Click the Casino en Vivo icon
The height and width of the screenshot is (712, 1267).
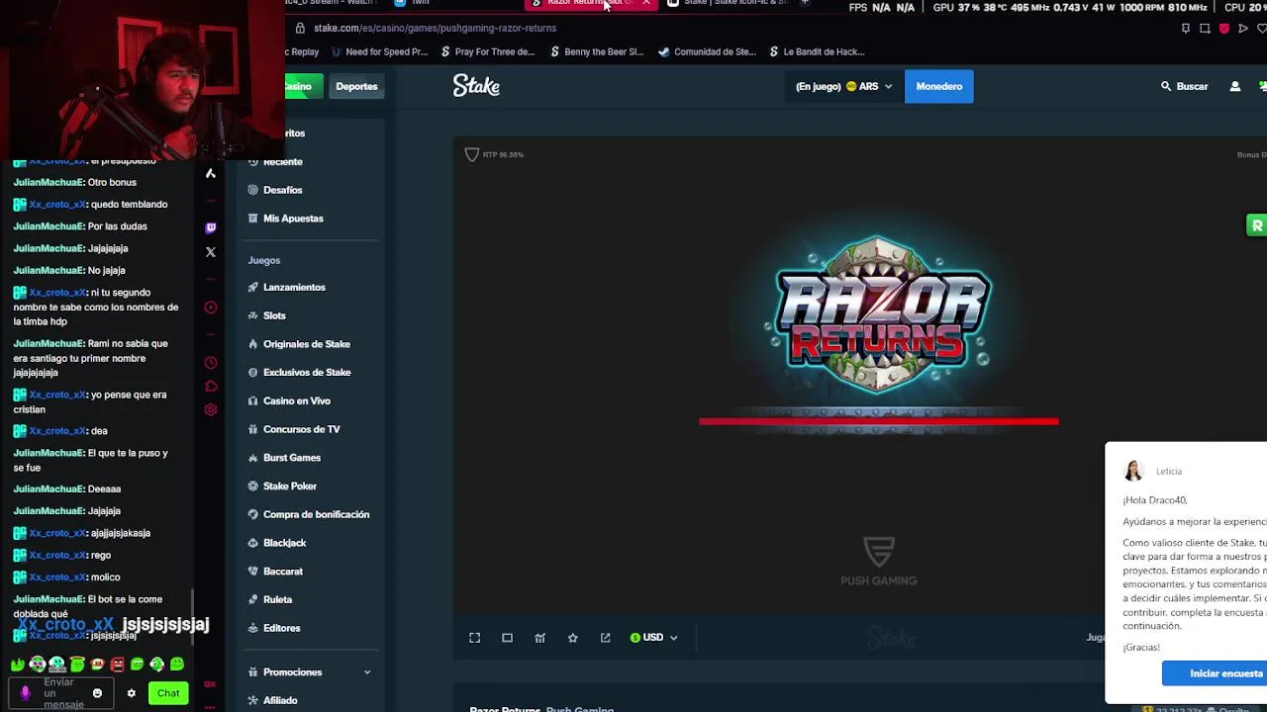coord(253,400)
